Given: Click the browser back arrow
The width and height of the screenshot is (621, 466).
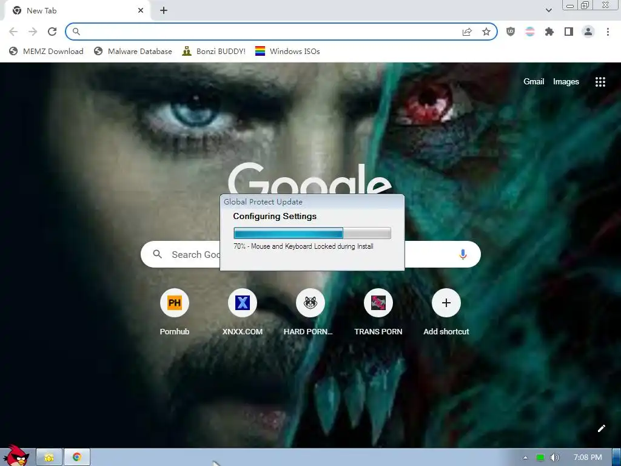Looking at the screenshot, I should [x=13, y=32].
